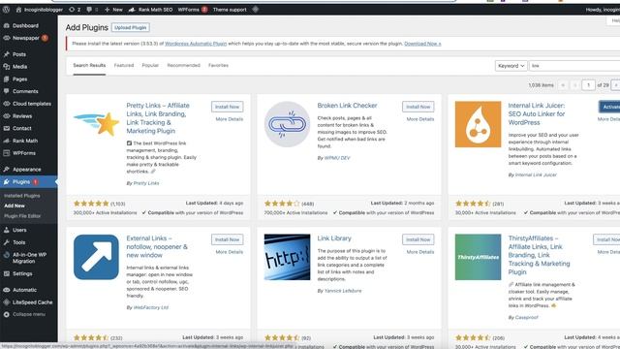Click Download Now link in notice

422,44
